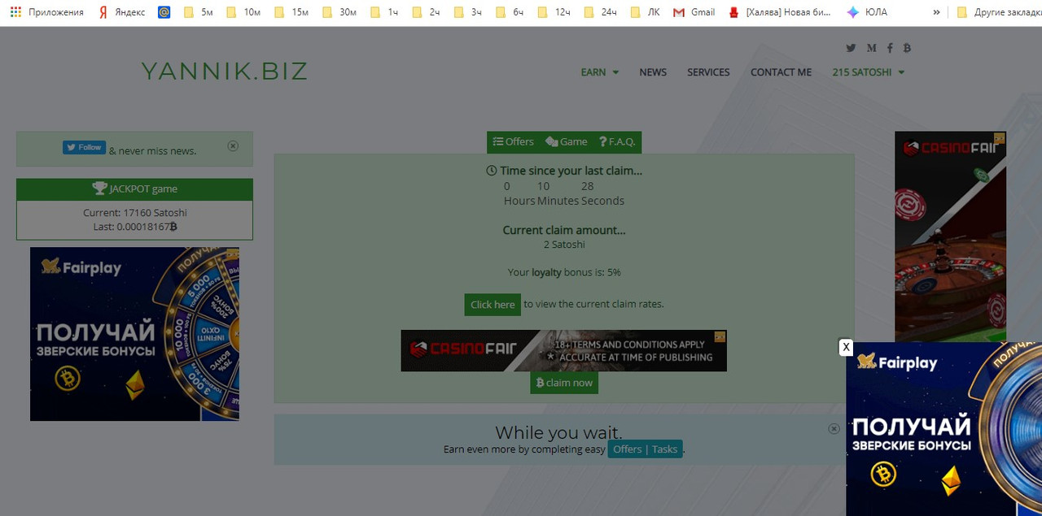Visit the Twitter profile icon in header
1042x516 pixels.
(851, 48)
